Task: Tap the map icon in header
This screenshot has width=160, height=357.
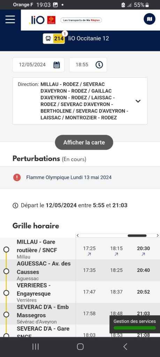Action: point(150,19)
